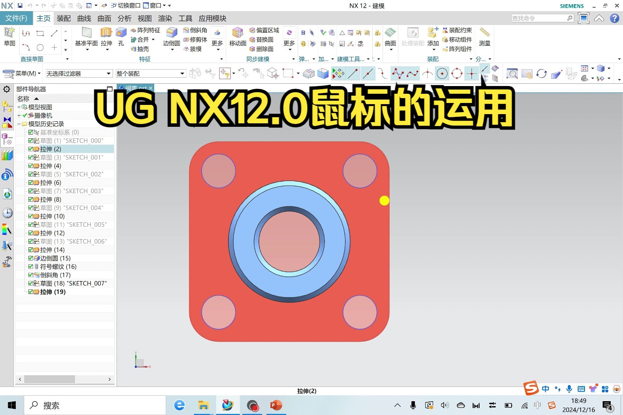Toggle visibility of 边倒圆 (15)
Image resolution: width=623 pixels, height=415 pixels.
pyautogui.click(x=31, y=258)
